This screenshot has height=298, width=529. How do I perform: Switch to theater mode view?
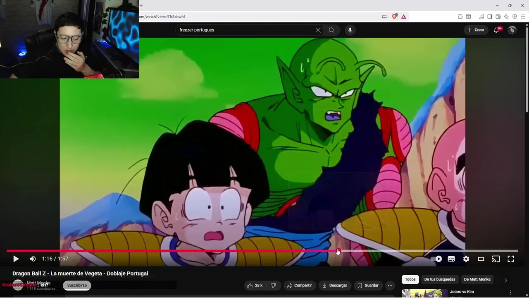[x=481, y=259]
